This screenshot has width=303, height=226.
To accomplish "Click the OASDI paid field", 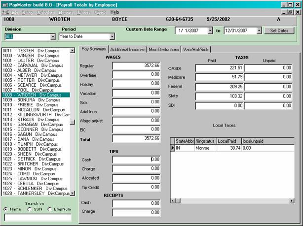I will [219, 68].
